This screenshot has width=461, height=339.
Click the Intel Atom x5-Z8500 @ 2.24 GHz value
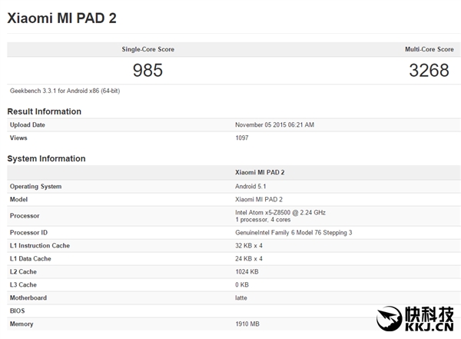point(280,212)
